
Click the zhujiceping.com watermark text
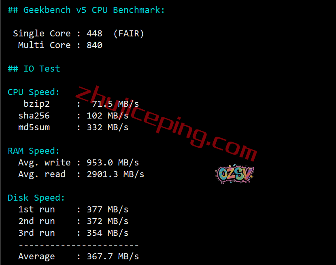tap(166, 124)
